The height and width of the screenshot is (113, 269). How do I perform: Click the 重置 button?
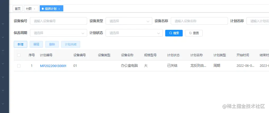coord(194,33)
